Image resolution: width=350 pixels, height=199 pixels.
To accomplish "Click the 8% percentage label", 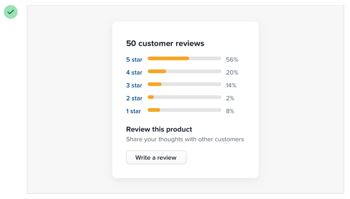I will tap(230, 111).
